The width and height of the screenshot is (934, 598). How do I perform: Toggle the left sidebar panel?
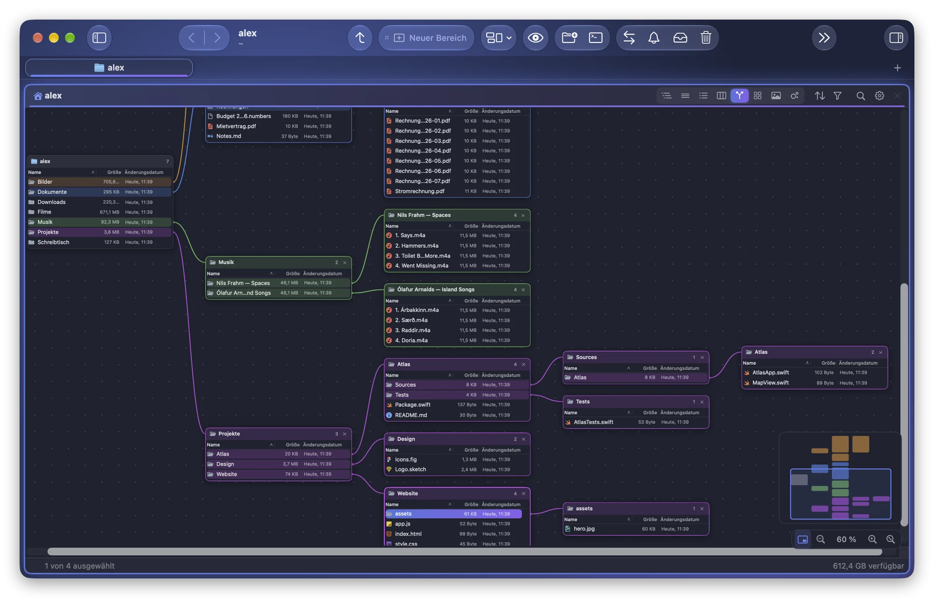point(99,38)
